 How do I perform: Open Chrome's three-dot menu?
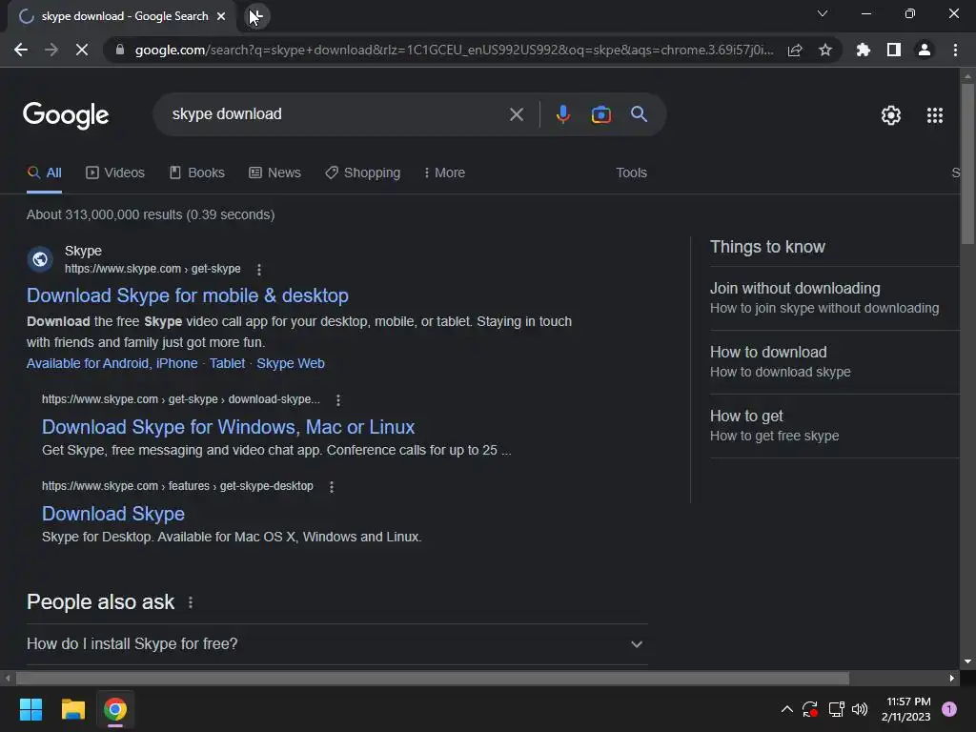[x=955, y=50]
